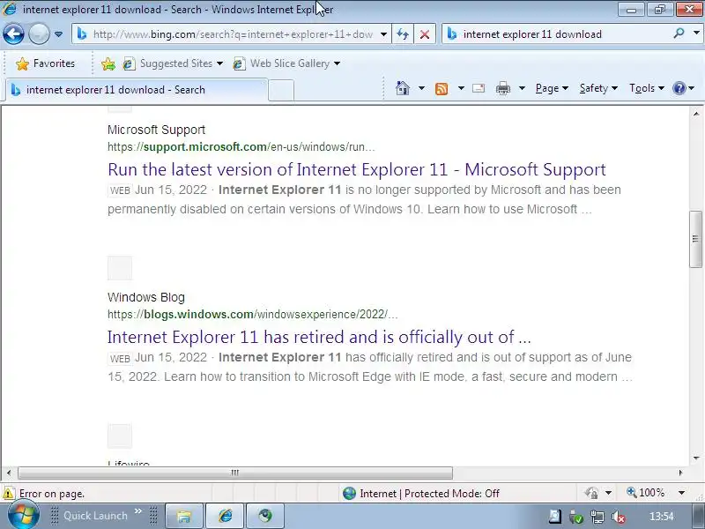This screenshot has height=529, width=705.
Task: Open the Help question mark menu
Action: click(x=684, y=88)
